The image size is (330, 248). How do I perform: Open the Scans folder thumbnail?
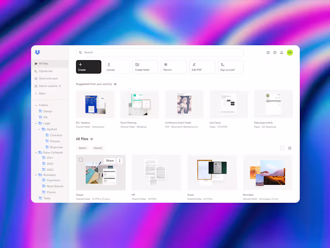[212, 172]
